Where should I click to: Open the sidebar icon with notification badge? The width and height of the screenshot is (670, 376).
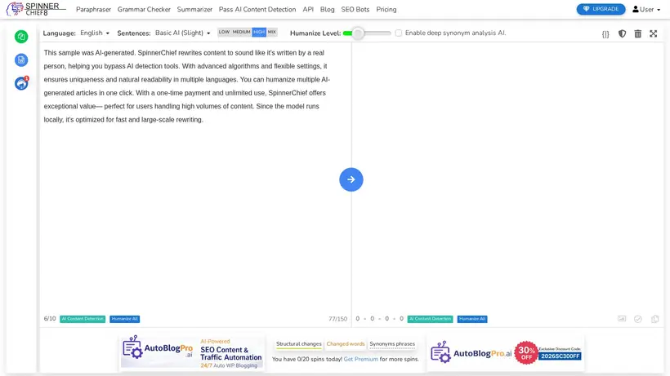[21, 83]
